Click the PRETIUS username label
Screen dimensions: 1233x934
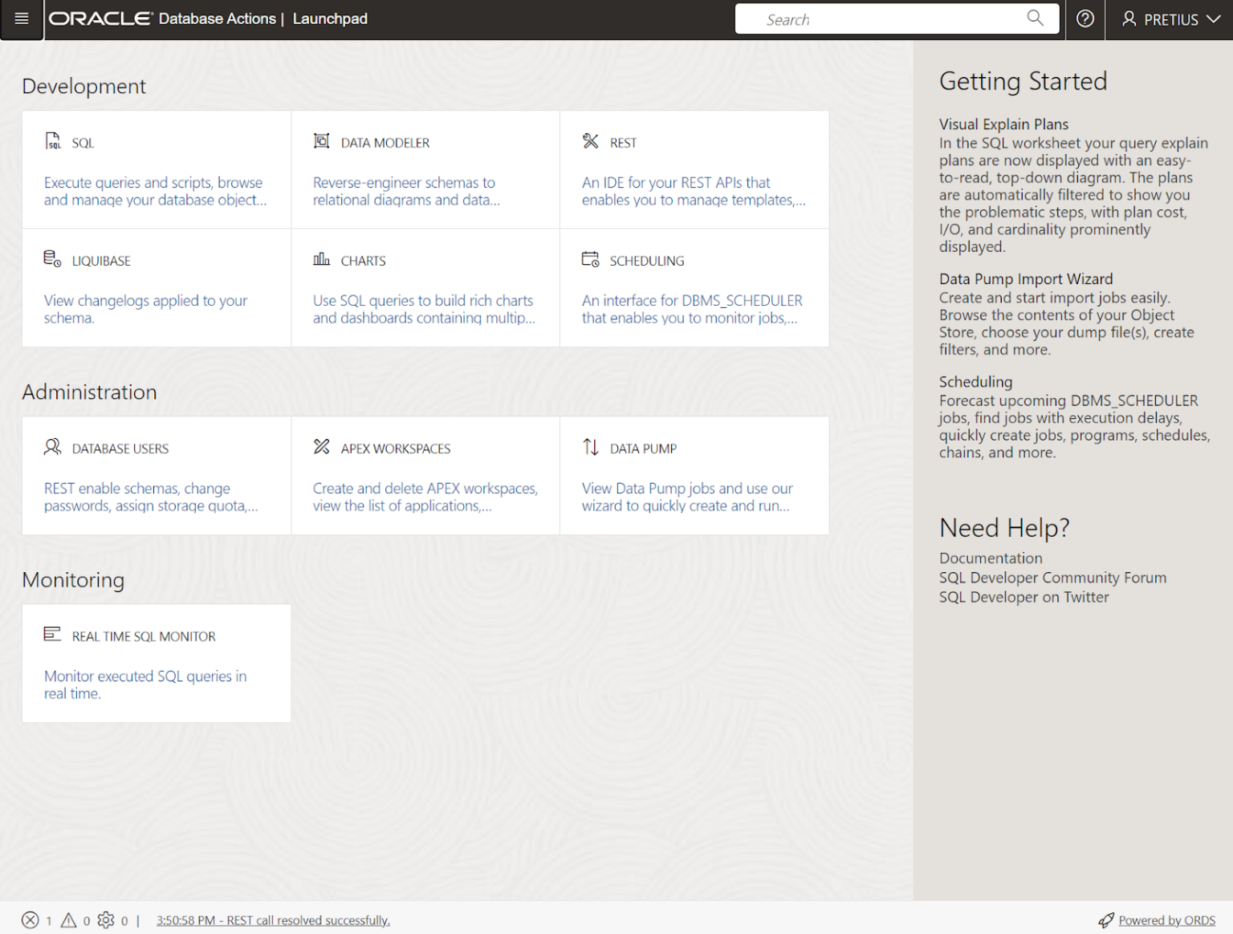[1171, 20]
